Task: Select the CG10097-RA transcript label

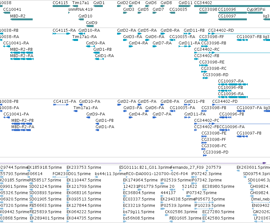Action: click(x=231, y=81)
